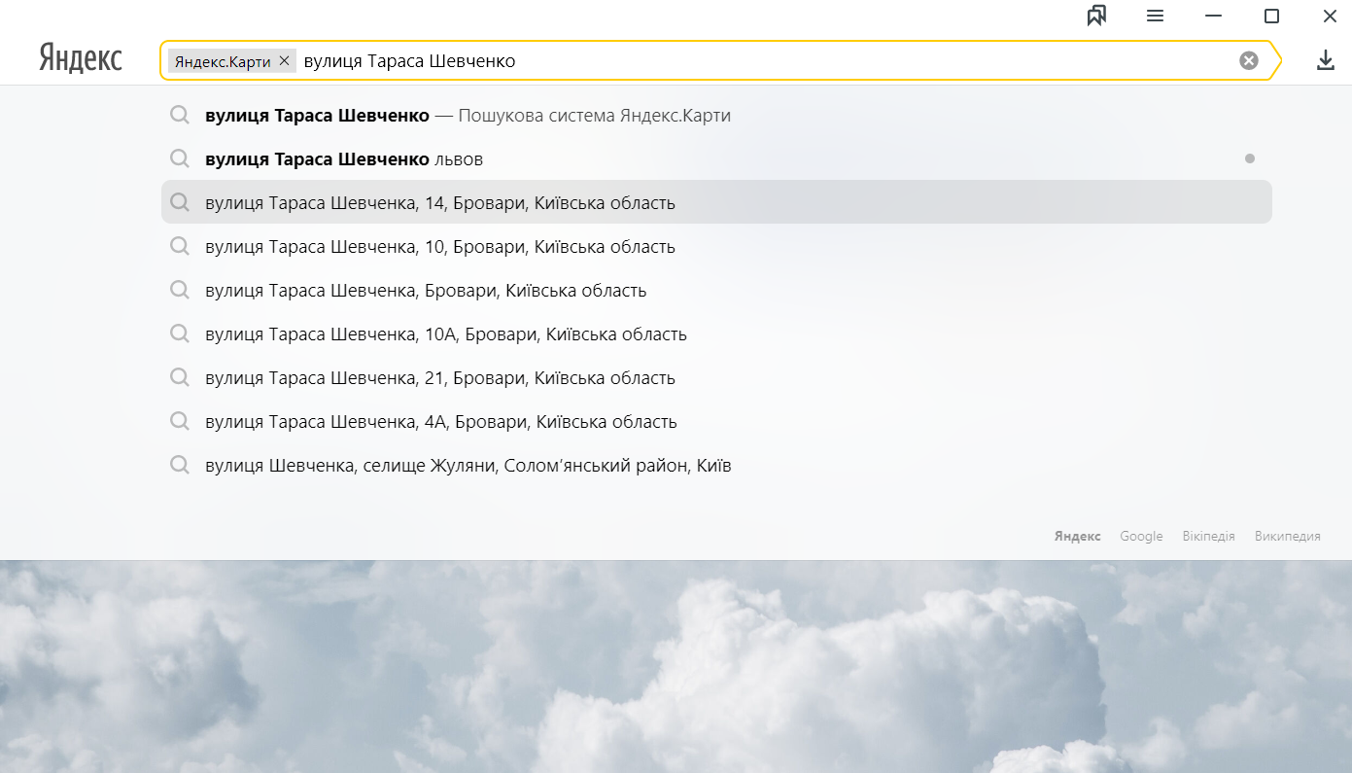Click magnifier icon beside Пошукова система suggestion
The height and width of the screenshot is (773, 1352).
click(x=180, y=115)
